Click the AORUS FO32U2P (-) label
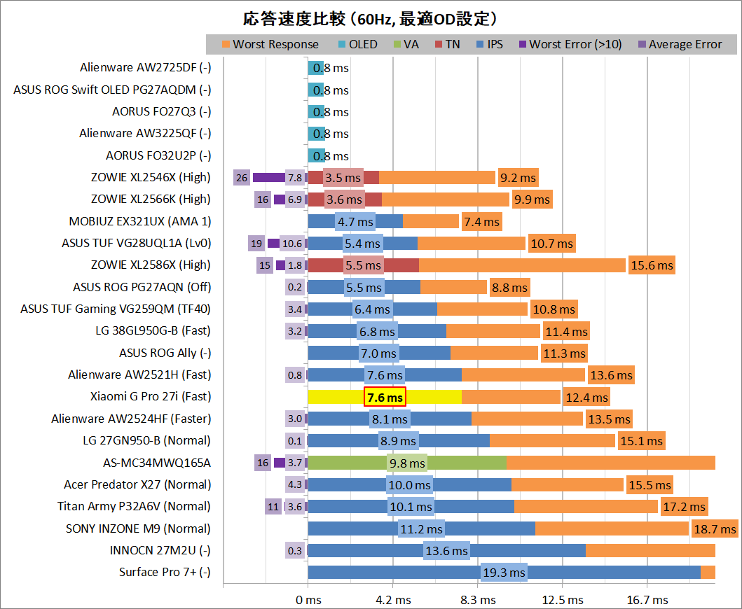This screenshot has width=742, height=609. point(158,155)
